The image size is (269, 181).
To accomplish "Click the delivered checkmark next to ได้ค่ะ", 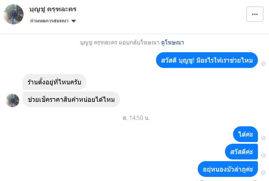I will (x=263, y=138).
